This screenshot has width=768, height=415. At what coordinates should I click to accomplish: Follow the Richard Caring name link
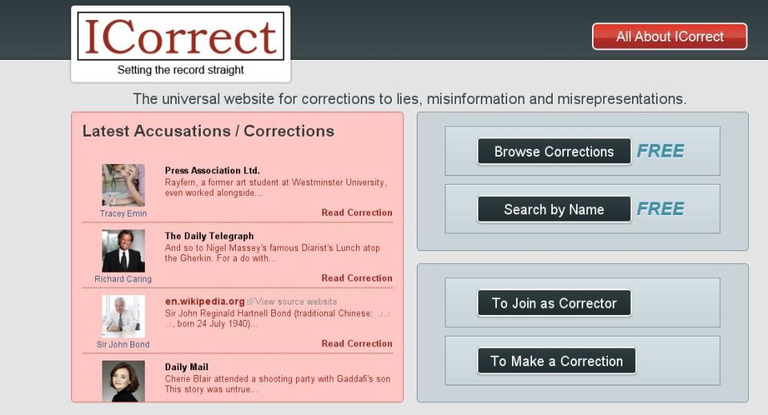[123, 279]
